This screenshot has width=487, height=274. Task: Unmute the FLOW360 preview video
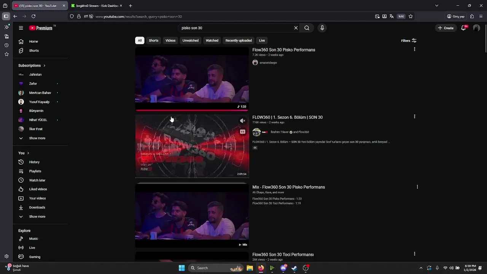[242, 121]
